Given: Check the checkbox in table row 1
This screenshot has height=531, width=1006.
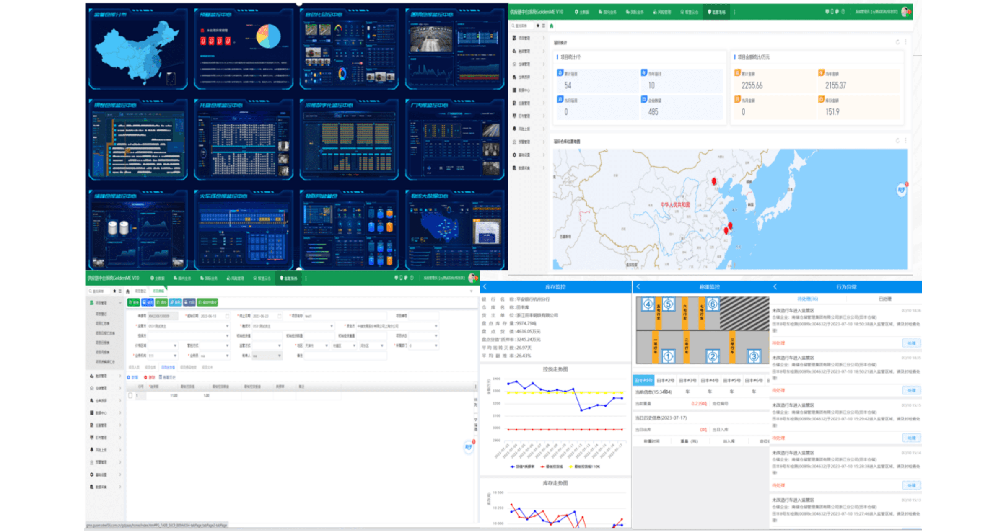Looking at the screenshot, I should click(130, 395).
